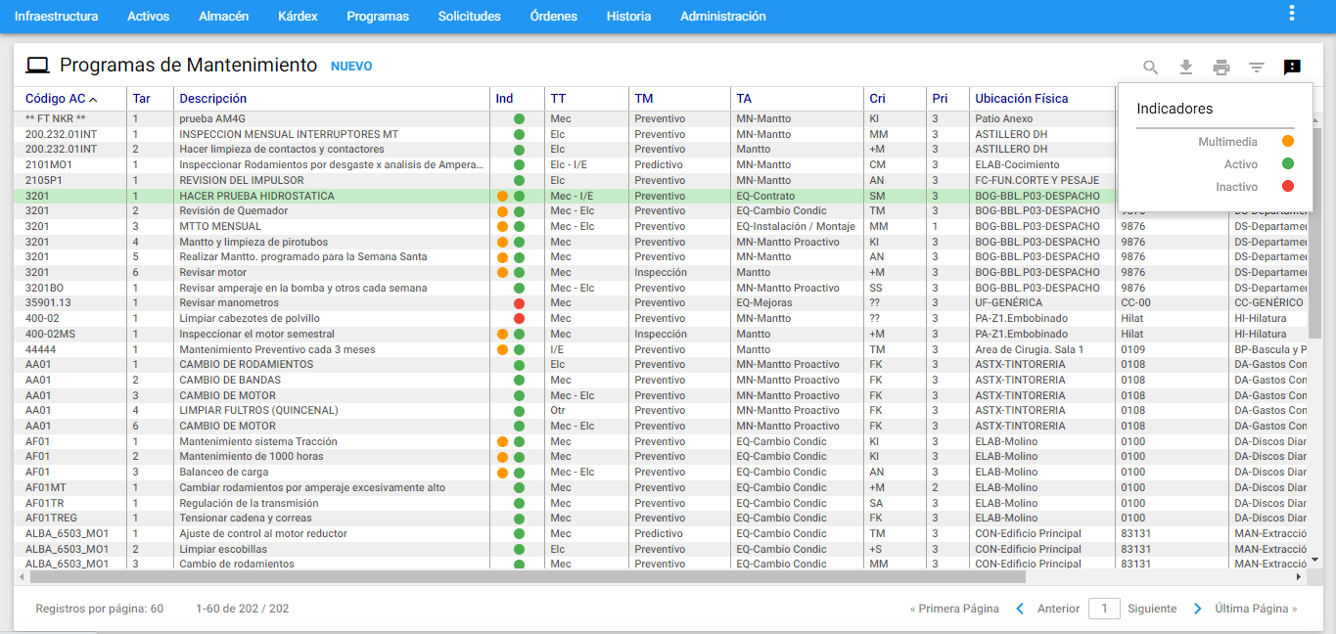Click the orange Multimedia legend dot
This screenshot has width=1336, height=634.
(x=1288, y=142)
